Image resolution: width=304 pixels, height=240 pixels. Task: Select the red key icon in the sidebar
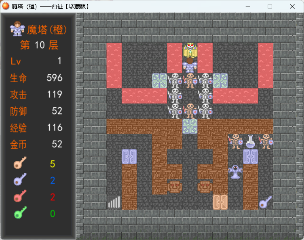20,196
